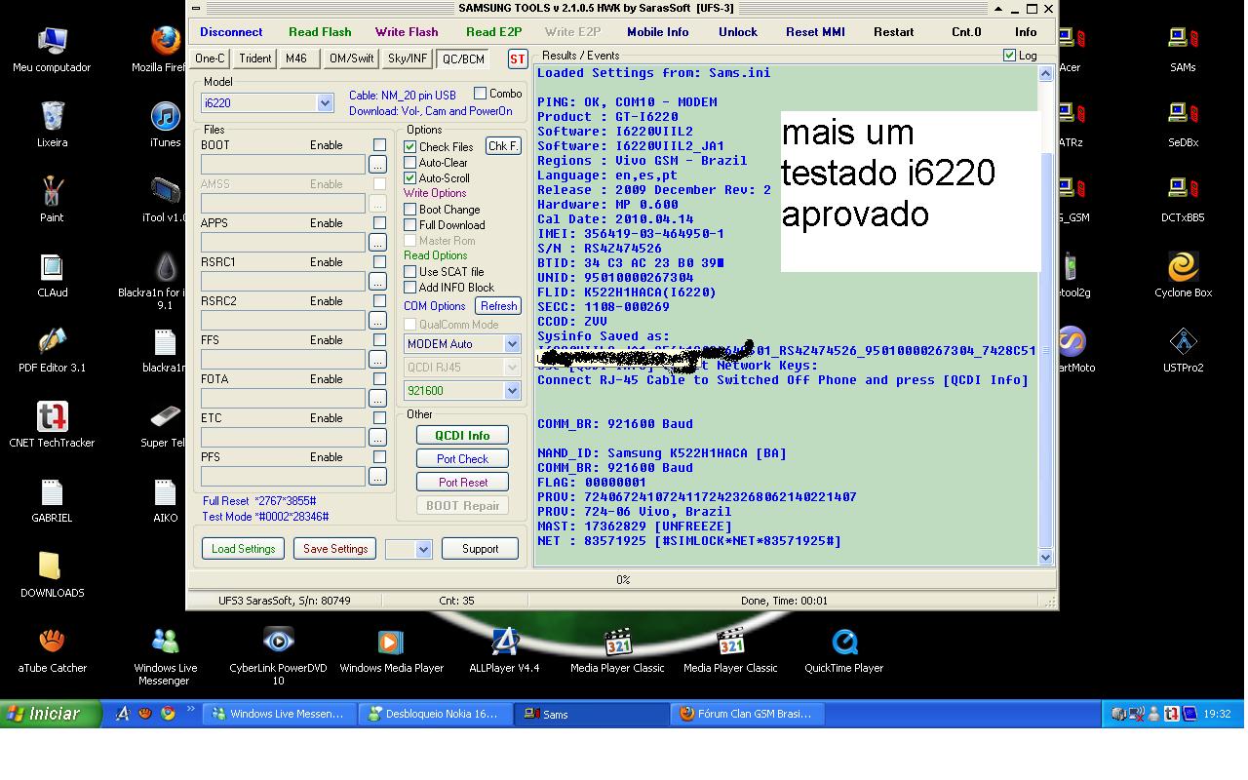
Task: Click the red ST button
Action: [x=517, y=58]
